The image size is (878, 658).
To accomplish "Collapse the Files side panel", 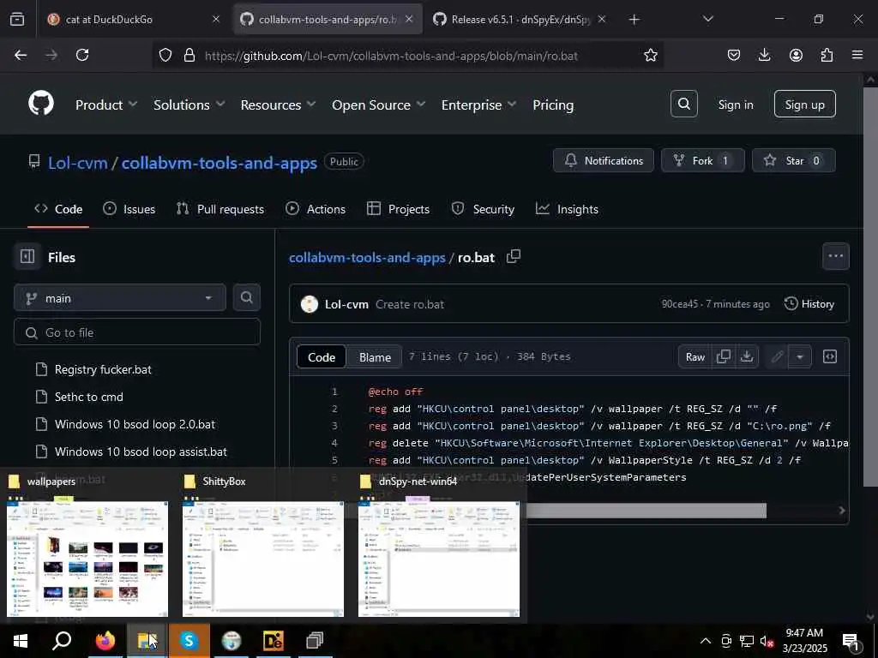I will coord(27,257).
